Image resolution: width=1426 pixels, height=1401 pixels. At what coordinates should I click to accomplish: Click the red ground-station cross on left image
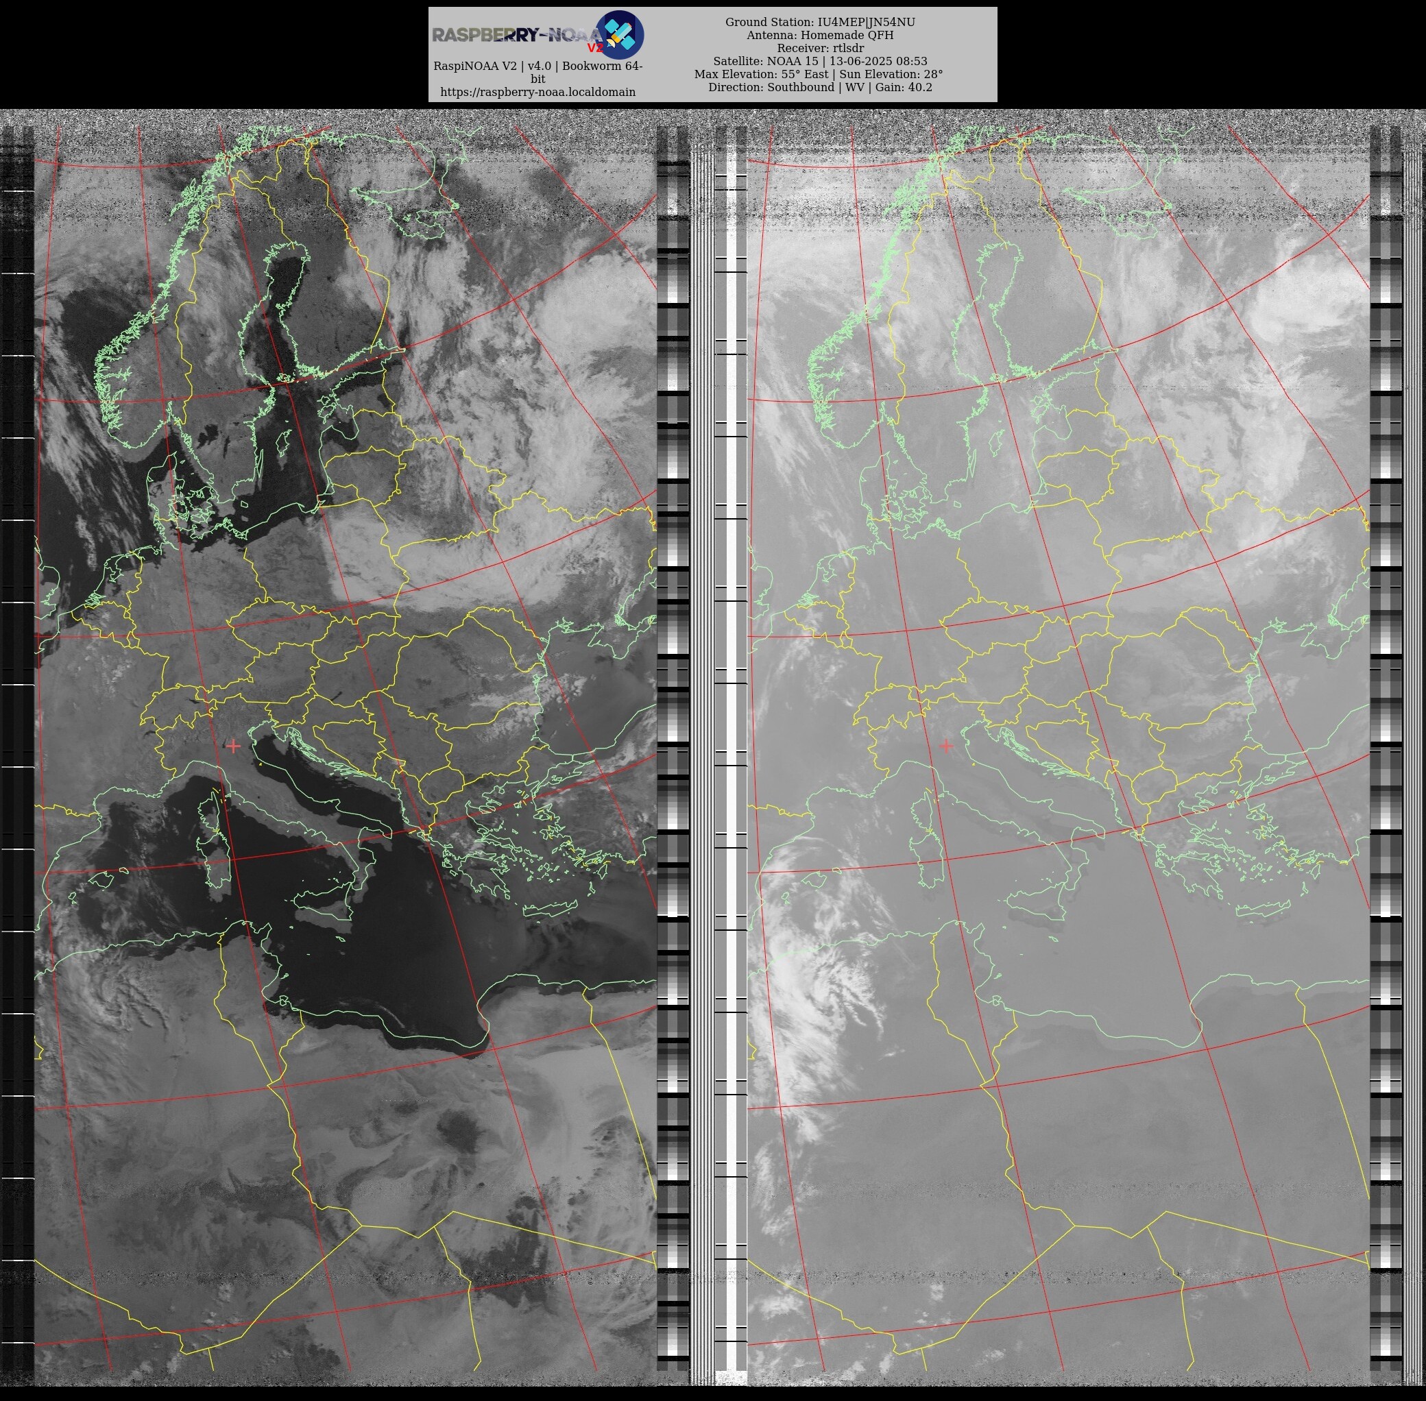point(233,746)
